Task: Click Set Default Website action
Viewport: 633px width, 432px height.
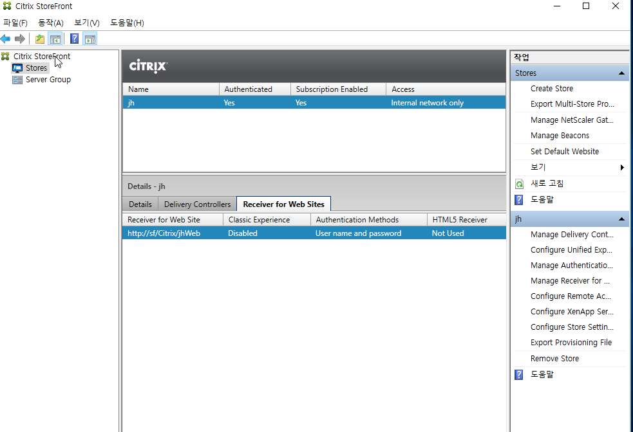Action: [x=564, y=152]
